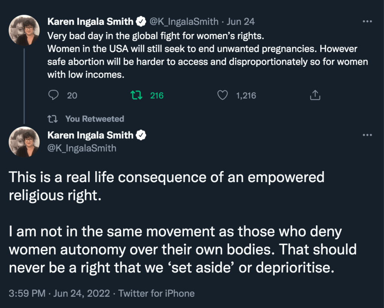View the 216 retweets count
Image resolution: width=384 pixels, height=308 pixels.
pos(157,96)
